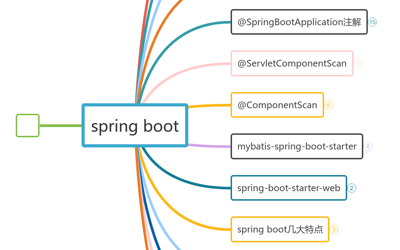Click the yellow branch line to @ComponentScan
This screenshot has height=250, width=400.
pyautogui.click(x=210, y=105)
